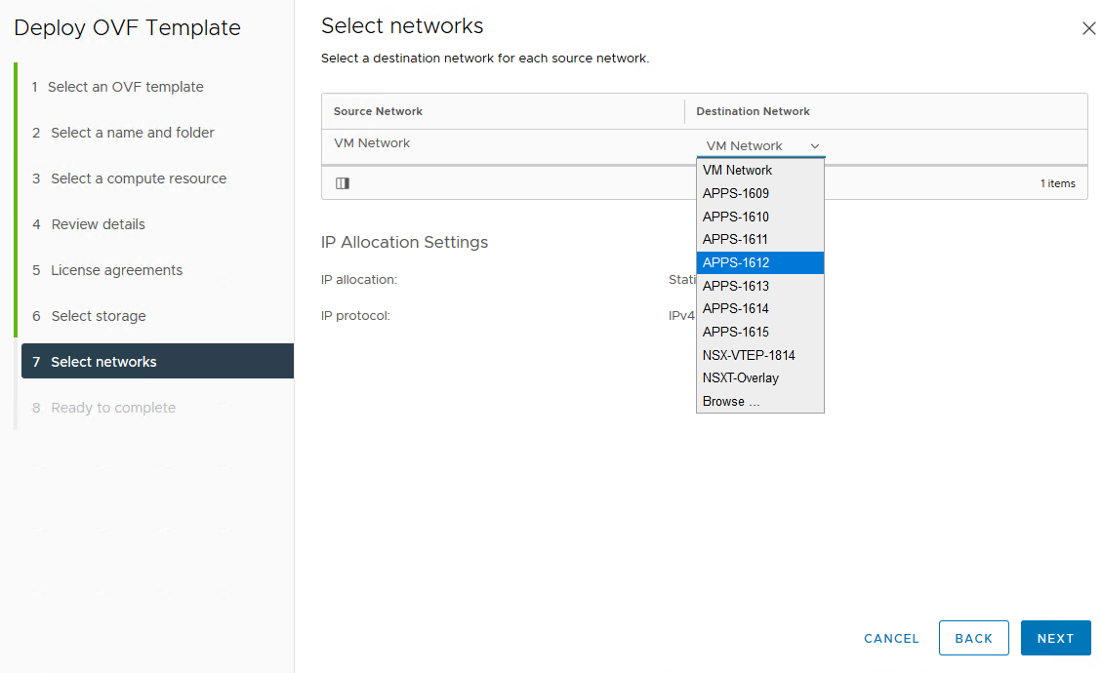Close the Deploy OVF Template dialog
The image size is (1102, 673).
[x=1089, y=29]
